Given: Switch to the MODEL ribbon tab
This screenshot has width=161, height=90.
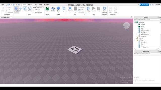Looking at the screenshot, I should pyautogui.click(x=30, y=4).
